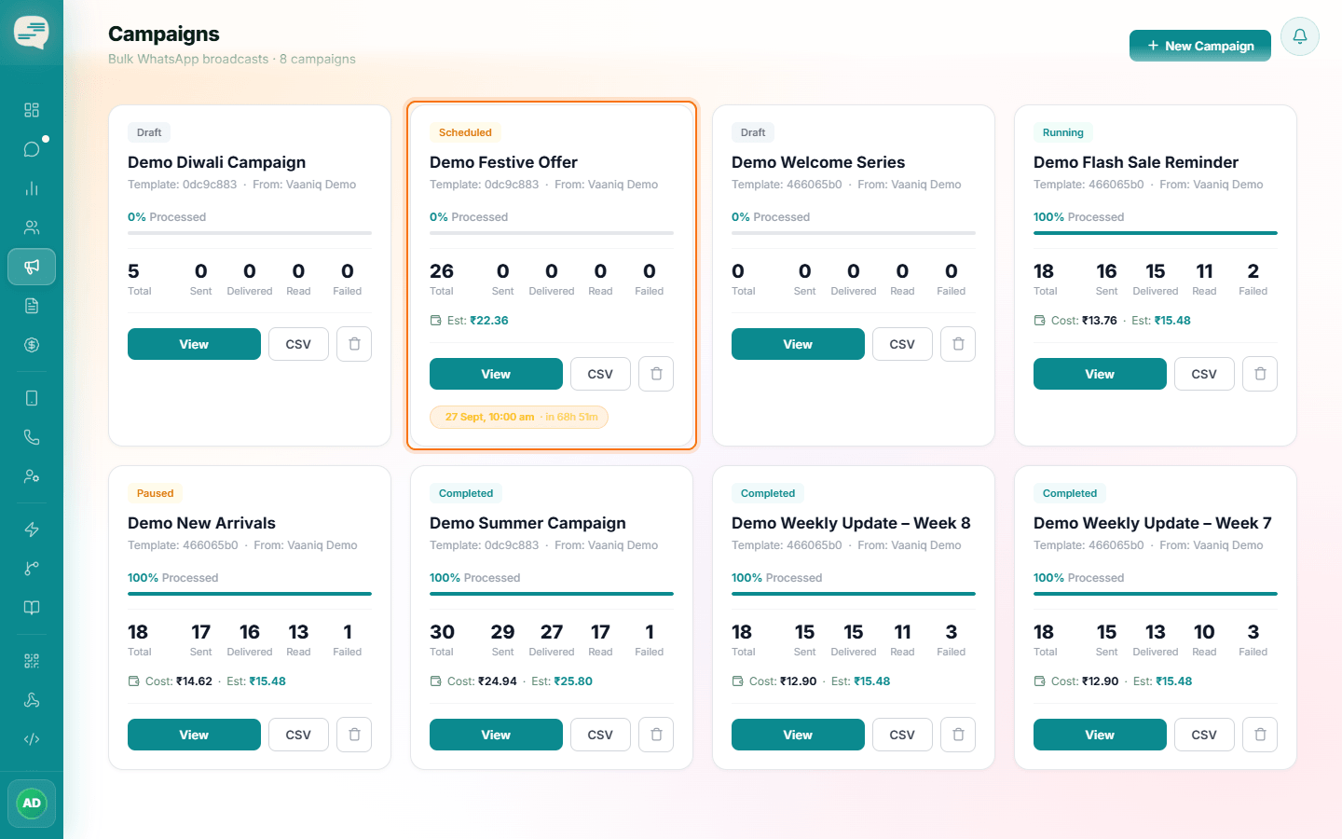Viewport: 1342px width, 839px height.
Task: Delete the Demo Festive Offer campaign
Action: point(656,374)
